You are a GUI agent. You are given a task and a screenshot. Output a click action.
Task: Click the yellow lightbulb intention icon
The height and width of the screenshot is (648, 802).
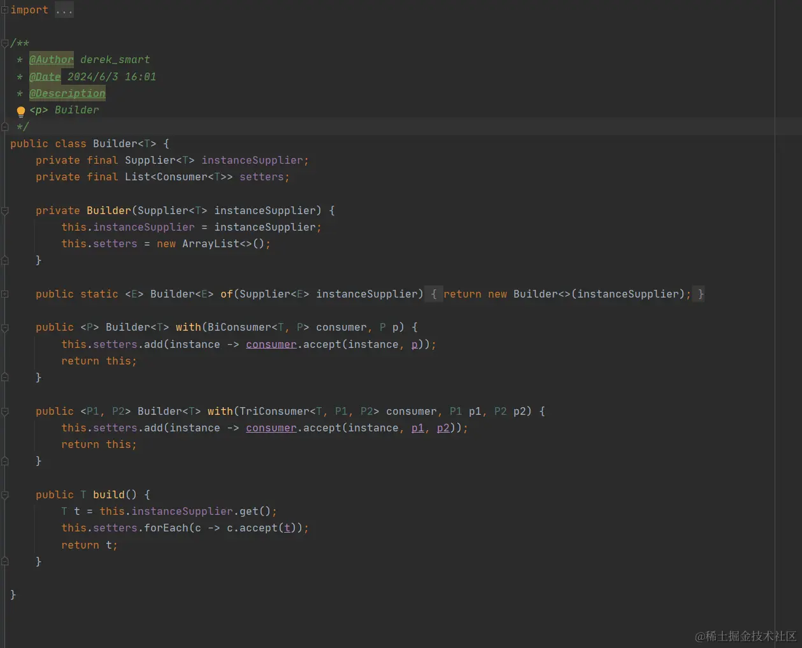[20, 112]
